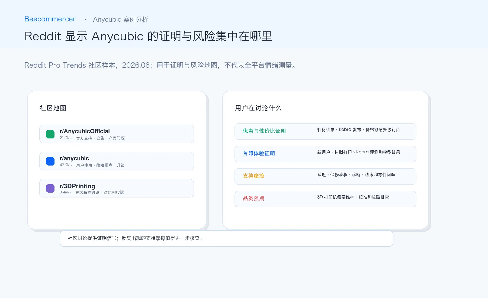Click the footer note '社区讨论提供证明信号'
The width and height of the screenshot is (488, 298).
point(92,238)
